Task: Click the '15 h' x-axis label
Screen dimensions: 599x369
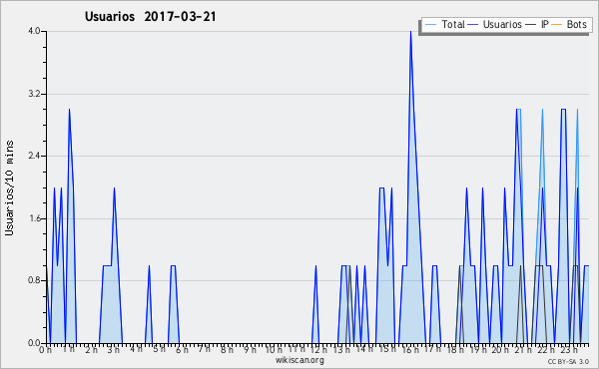Action: pos(387,349)
